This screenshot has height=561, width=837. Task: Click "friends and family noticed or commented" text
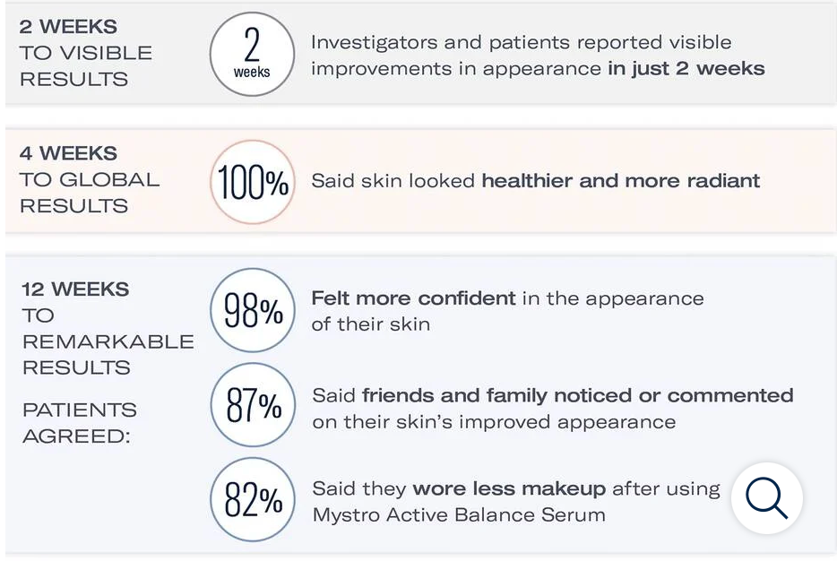pos(577,395)
